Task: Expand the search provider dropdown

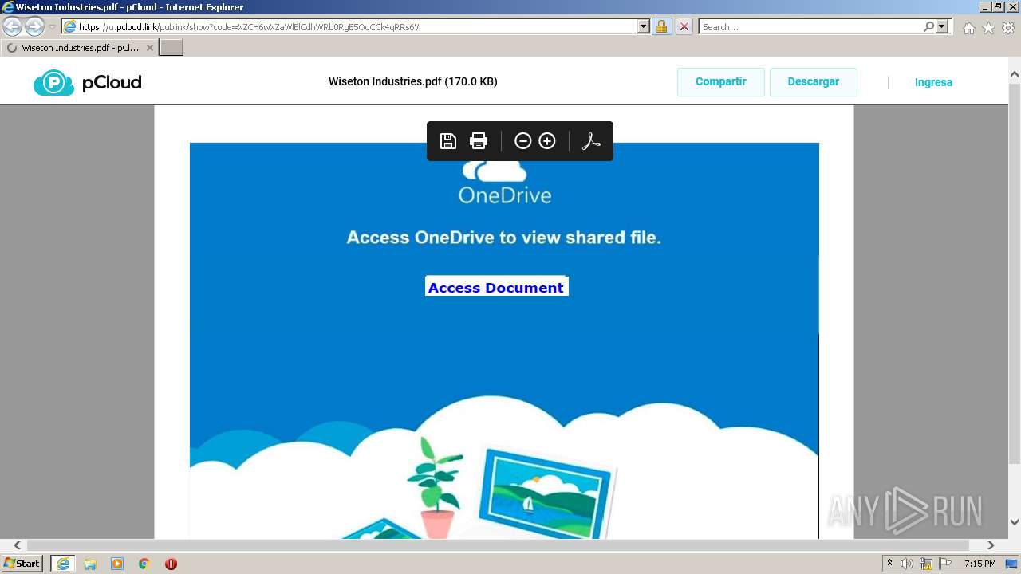Action: tap(942, 26)
